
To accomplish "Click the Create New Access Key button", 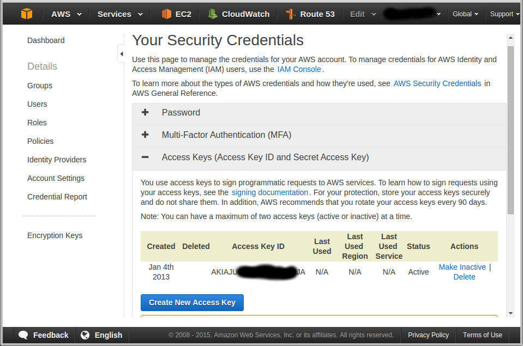I will [192, 302].
